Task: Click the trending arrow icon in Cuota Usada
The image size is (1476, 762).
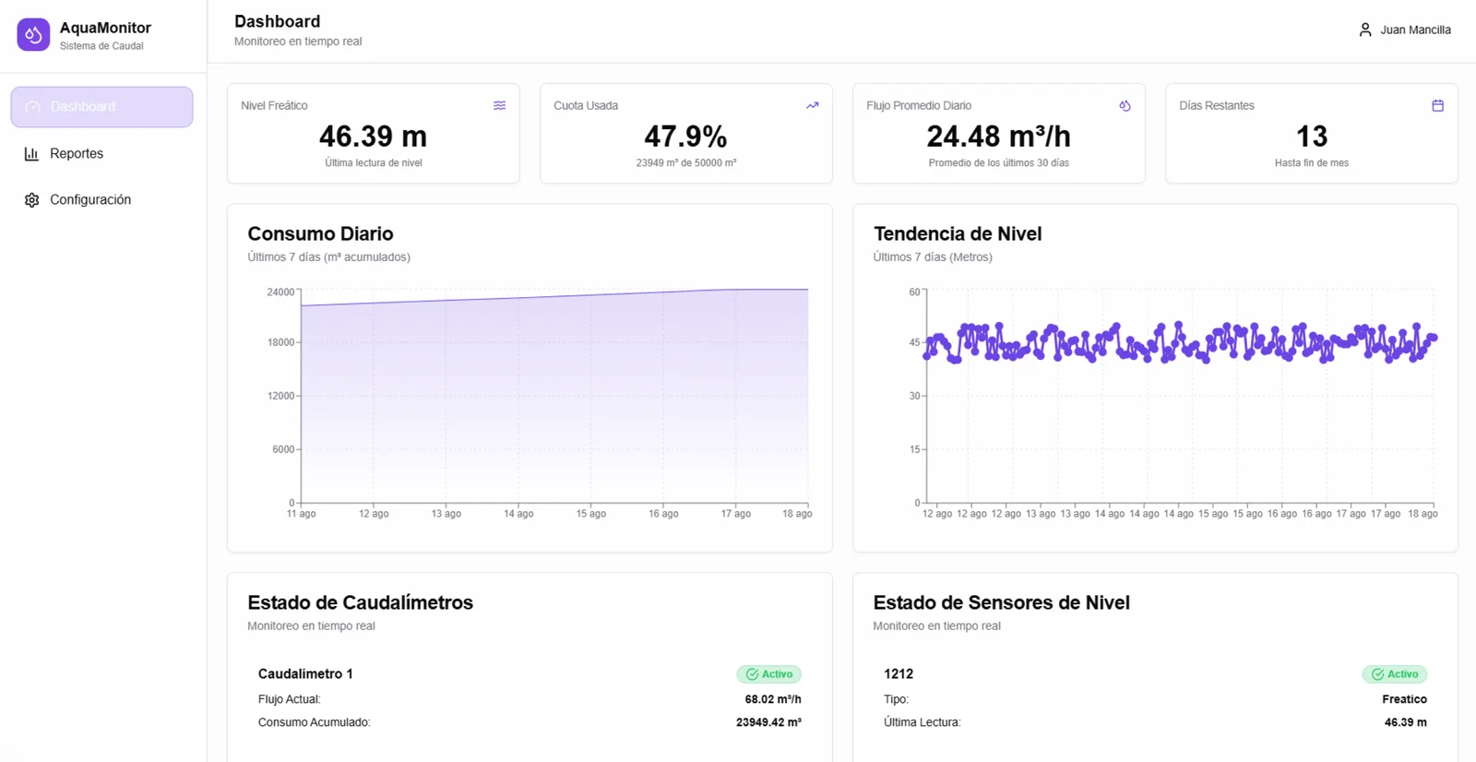Action: coord(812,106)
